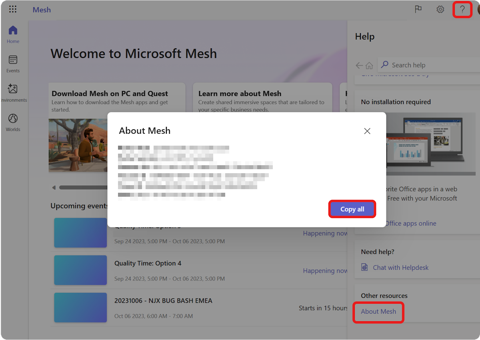480x340 pixels.
Task: Open the app launcher grid icon
Action: (x=12, y=9)
